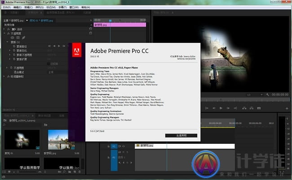The height and width of the screenshot is (180, 292).
Task: Click the folder filter icon beside project search
Action: pos(46,124)
